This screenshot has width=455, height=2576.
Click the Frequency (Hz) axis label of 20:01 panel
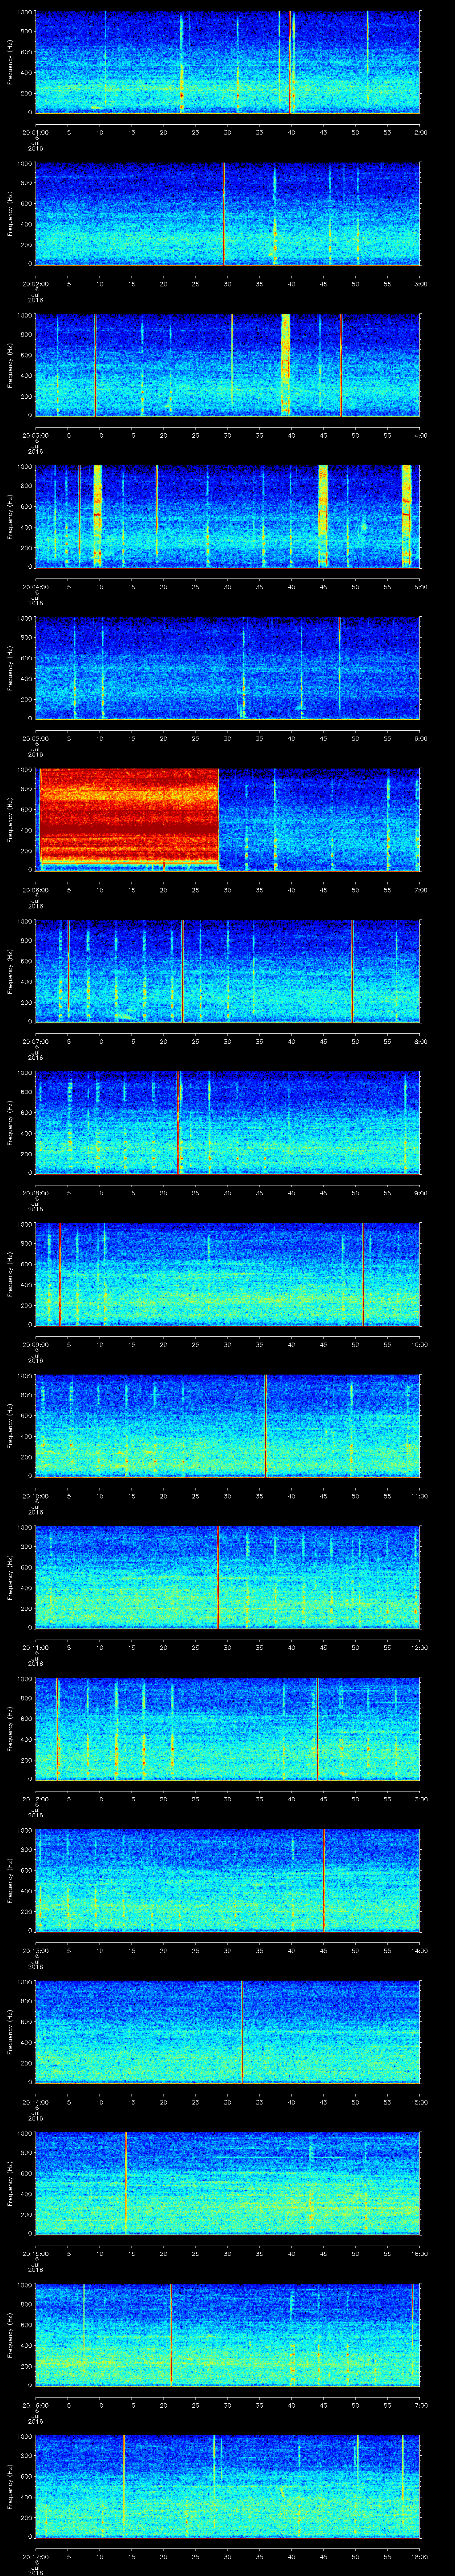click(x=10, y=63)
